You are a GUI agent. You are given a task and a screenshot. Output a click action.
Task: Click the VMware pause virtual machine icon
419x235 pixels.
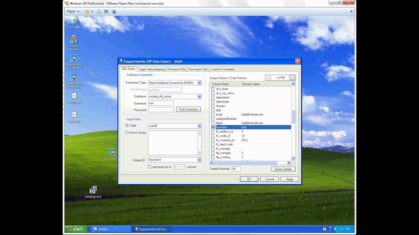coord(87,11)
